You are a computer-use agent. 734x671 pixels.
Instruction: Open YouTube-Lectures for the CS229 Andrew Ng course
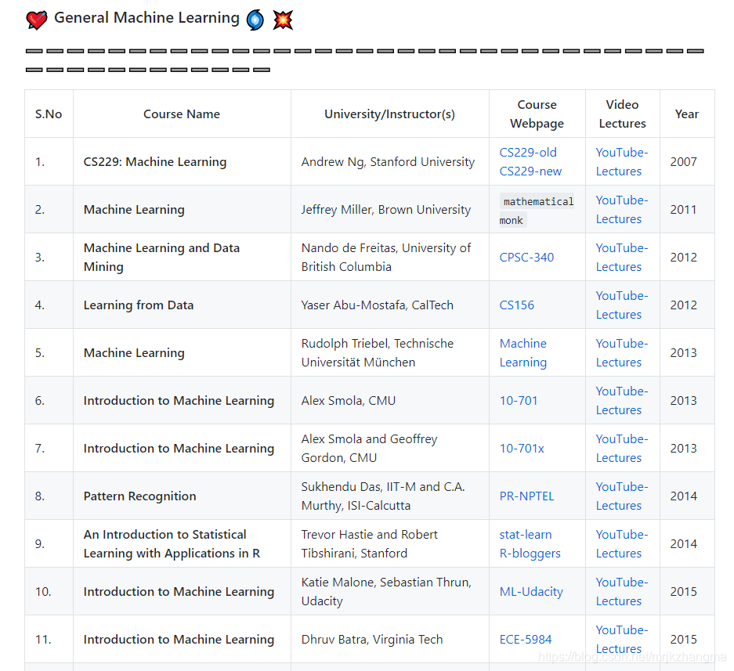(x=622, y=162)
